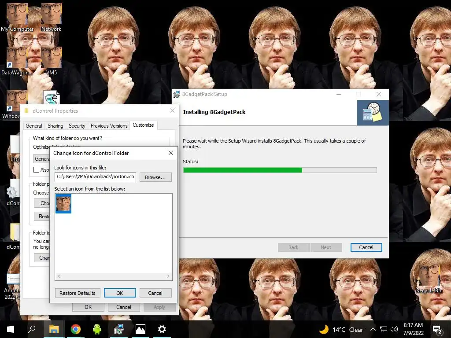Image resolution: width=451 pixels, height=338 pixels.
Task: Open the Network desktop icon
Action: click(51, 17)
